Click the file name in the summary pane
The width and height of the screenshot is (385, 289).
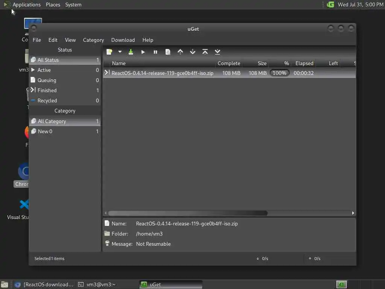(x=187, y=224)
